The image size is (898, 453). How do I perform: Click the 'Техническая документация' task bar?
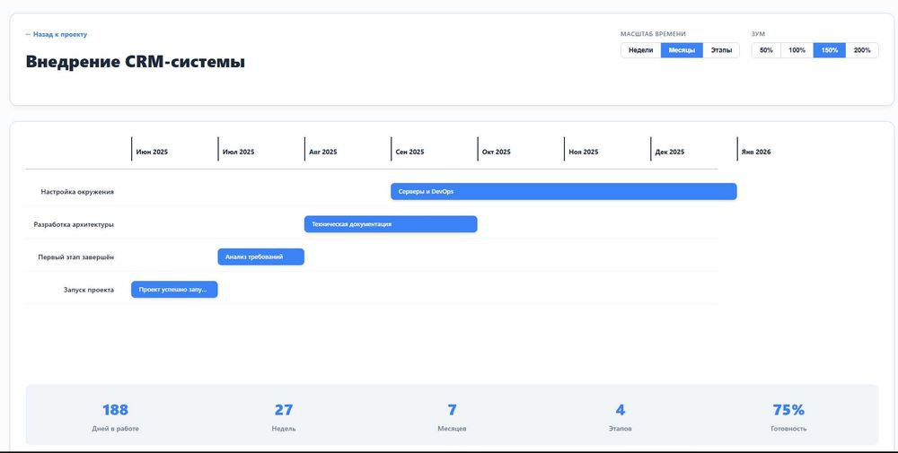pyautogui.click(x=391, y=224)
